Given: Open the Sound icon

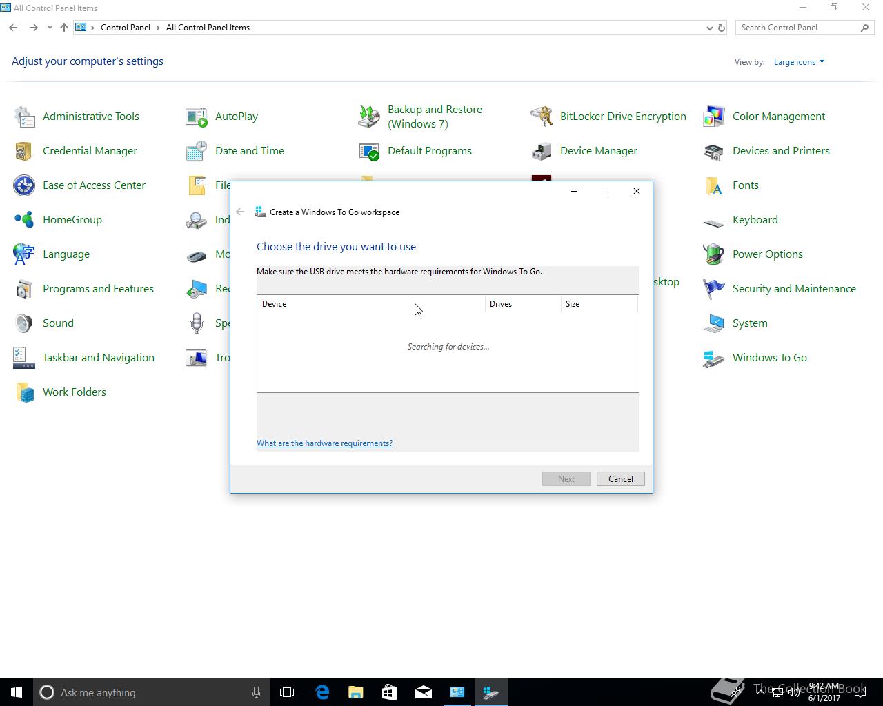Looking at the screenshot, I should coord(24,323).
